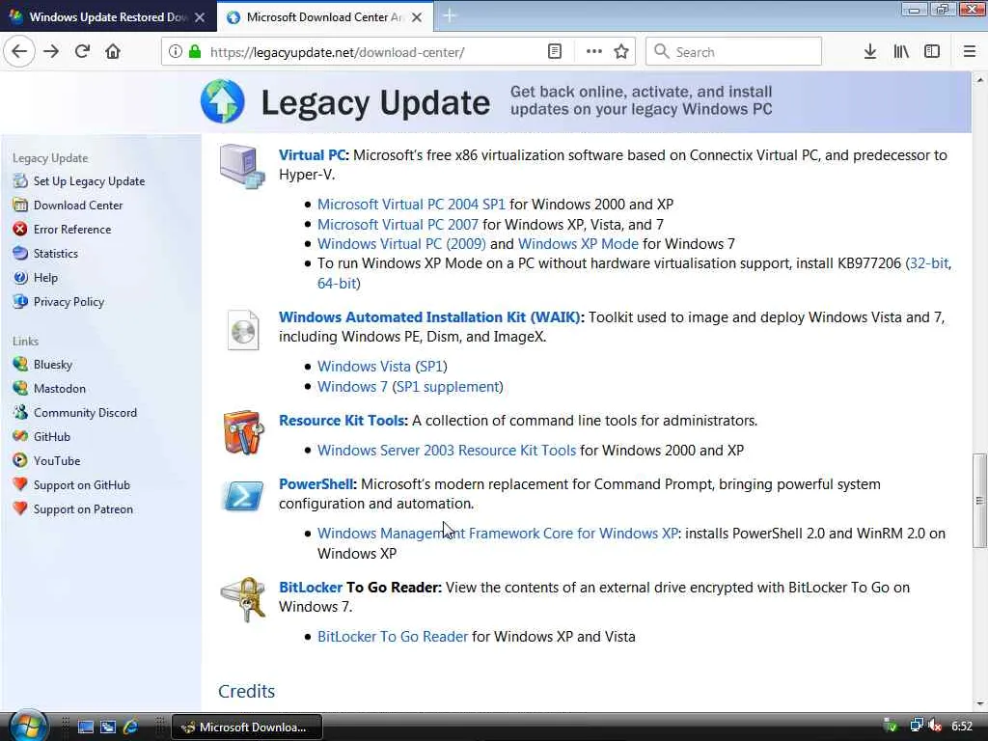Bookmark this page with the star
This screenshot has height=741, width=988.
[x=621, y=52]
